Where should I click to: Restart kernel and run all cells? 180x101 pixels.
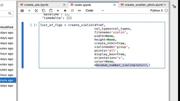click(x=79, y=11)
